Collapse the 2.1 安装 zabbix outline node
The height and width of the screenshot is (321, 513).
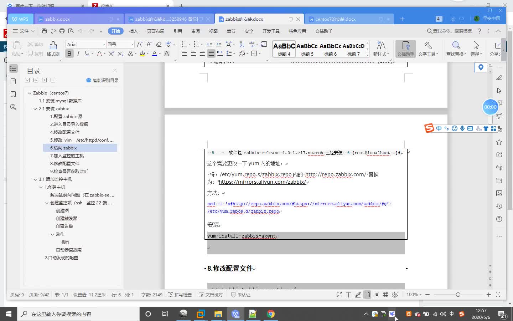(35, 109)
